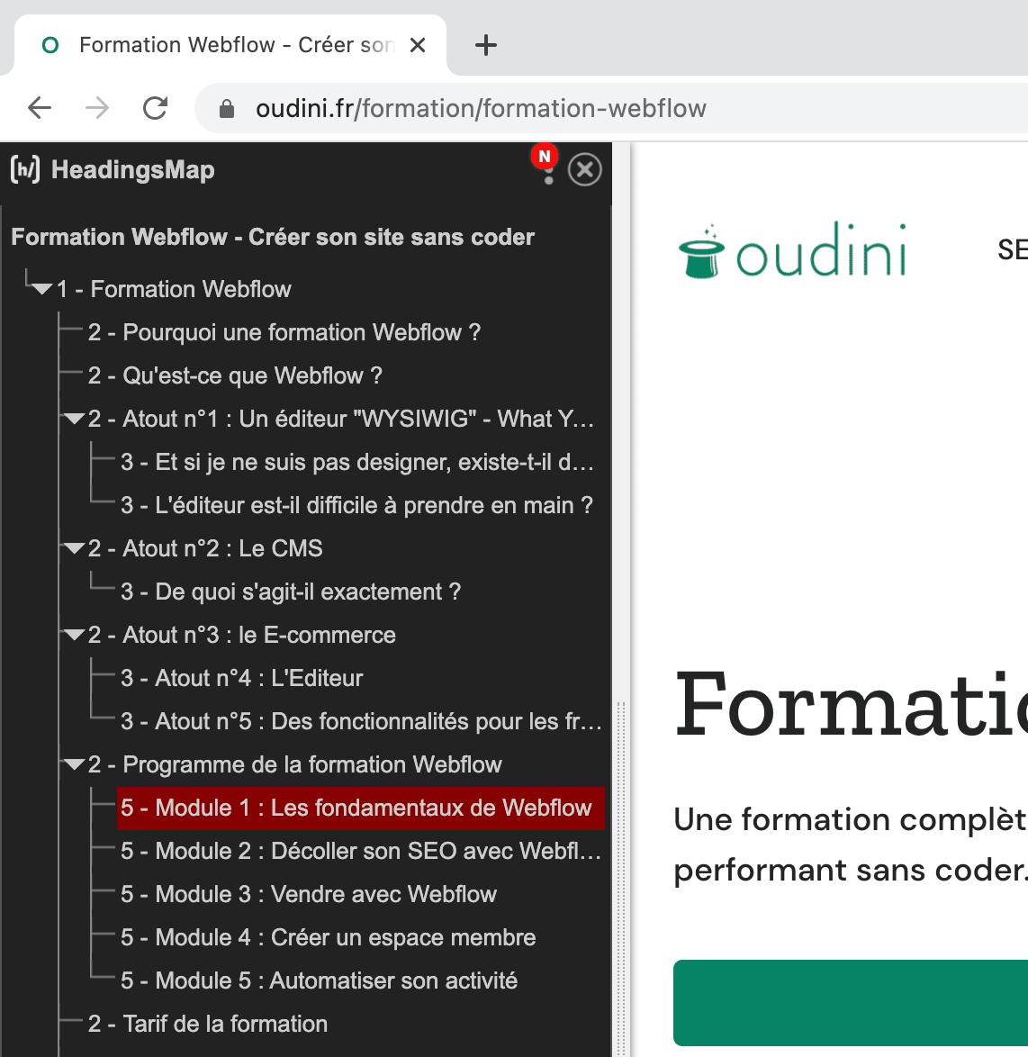Image resolution: width=1028 pixels, height=1057 pixels.
Task: Click the panel title 'Formation Webflow - Créer son site sans coder'
Action: (x=273, y=238)
